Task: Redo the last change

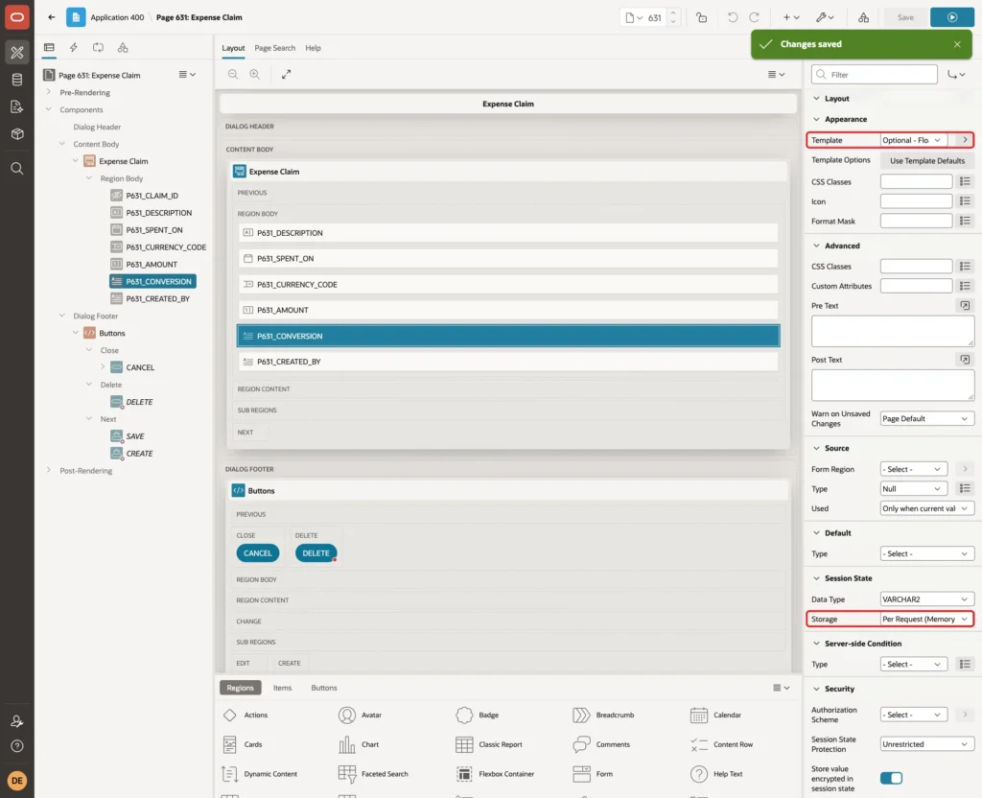Action: click(754, 17)
